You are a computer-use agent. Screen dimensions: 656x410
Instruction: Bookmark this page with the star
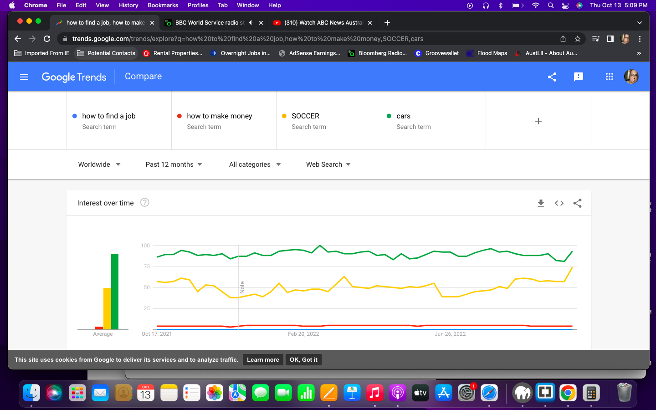[578, 39]
